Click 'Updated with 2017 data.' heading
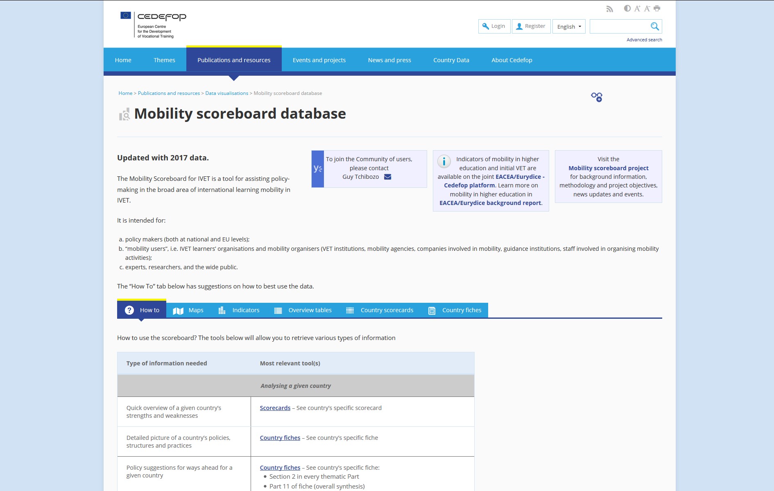 (x=163, y=158)
